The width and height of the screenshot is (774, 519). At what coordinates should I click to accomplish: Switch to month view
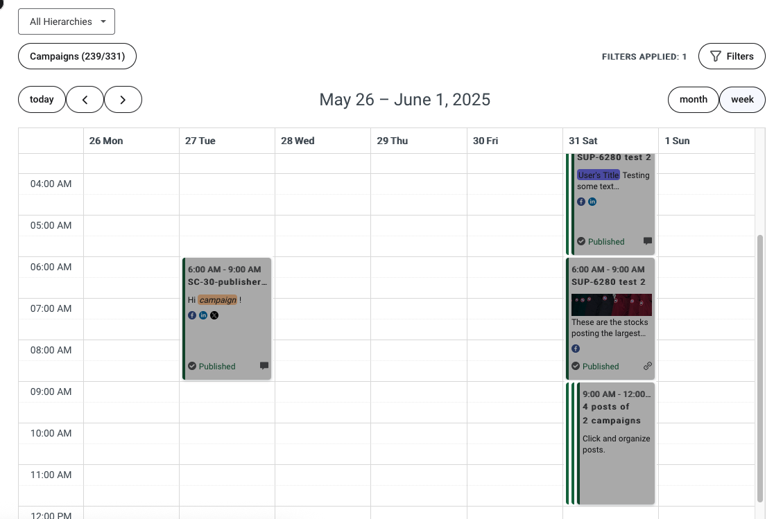[693, 99]
